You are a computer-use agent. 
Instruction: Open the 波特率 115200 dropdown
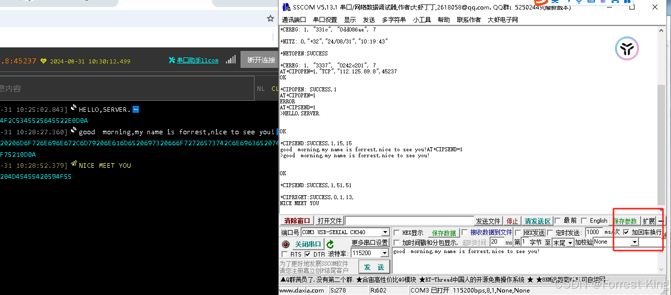384,253
